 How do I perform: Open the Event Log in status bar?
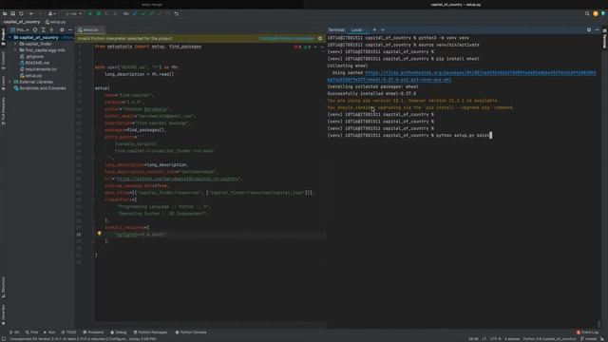[x=587, y=332]
